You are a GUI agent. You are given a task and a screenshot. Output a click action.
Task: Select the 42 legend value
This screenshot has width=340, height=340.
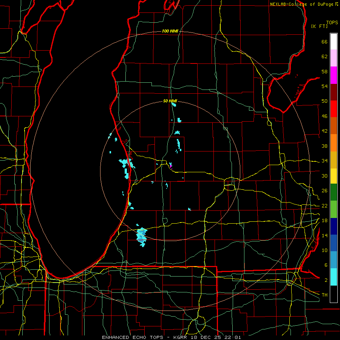click(325, 131)
